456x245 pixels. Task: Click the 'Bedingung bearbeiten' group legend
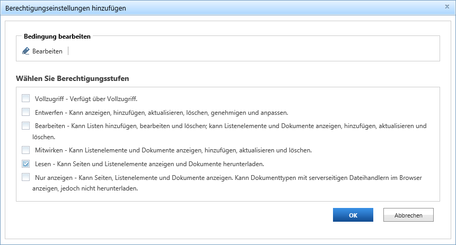(57, 37)
